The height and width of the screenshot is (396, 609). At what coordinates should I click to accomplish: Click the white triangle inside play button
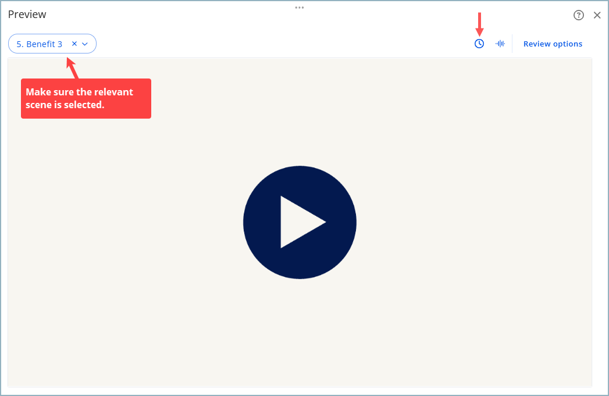click(x=298, y=222)
